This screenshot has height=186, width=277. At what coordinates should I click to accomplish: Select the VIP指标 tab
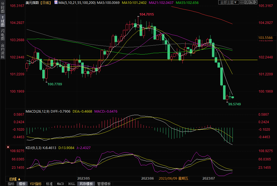(x=36, y=184)
